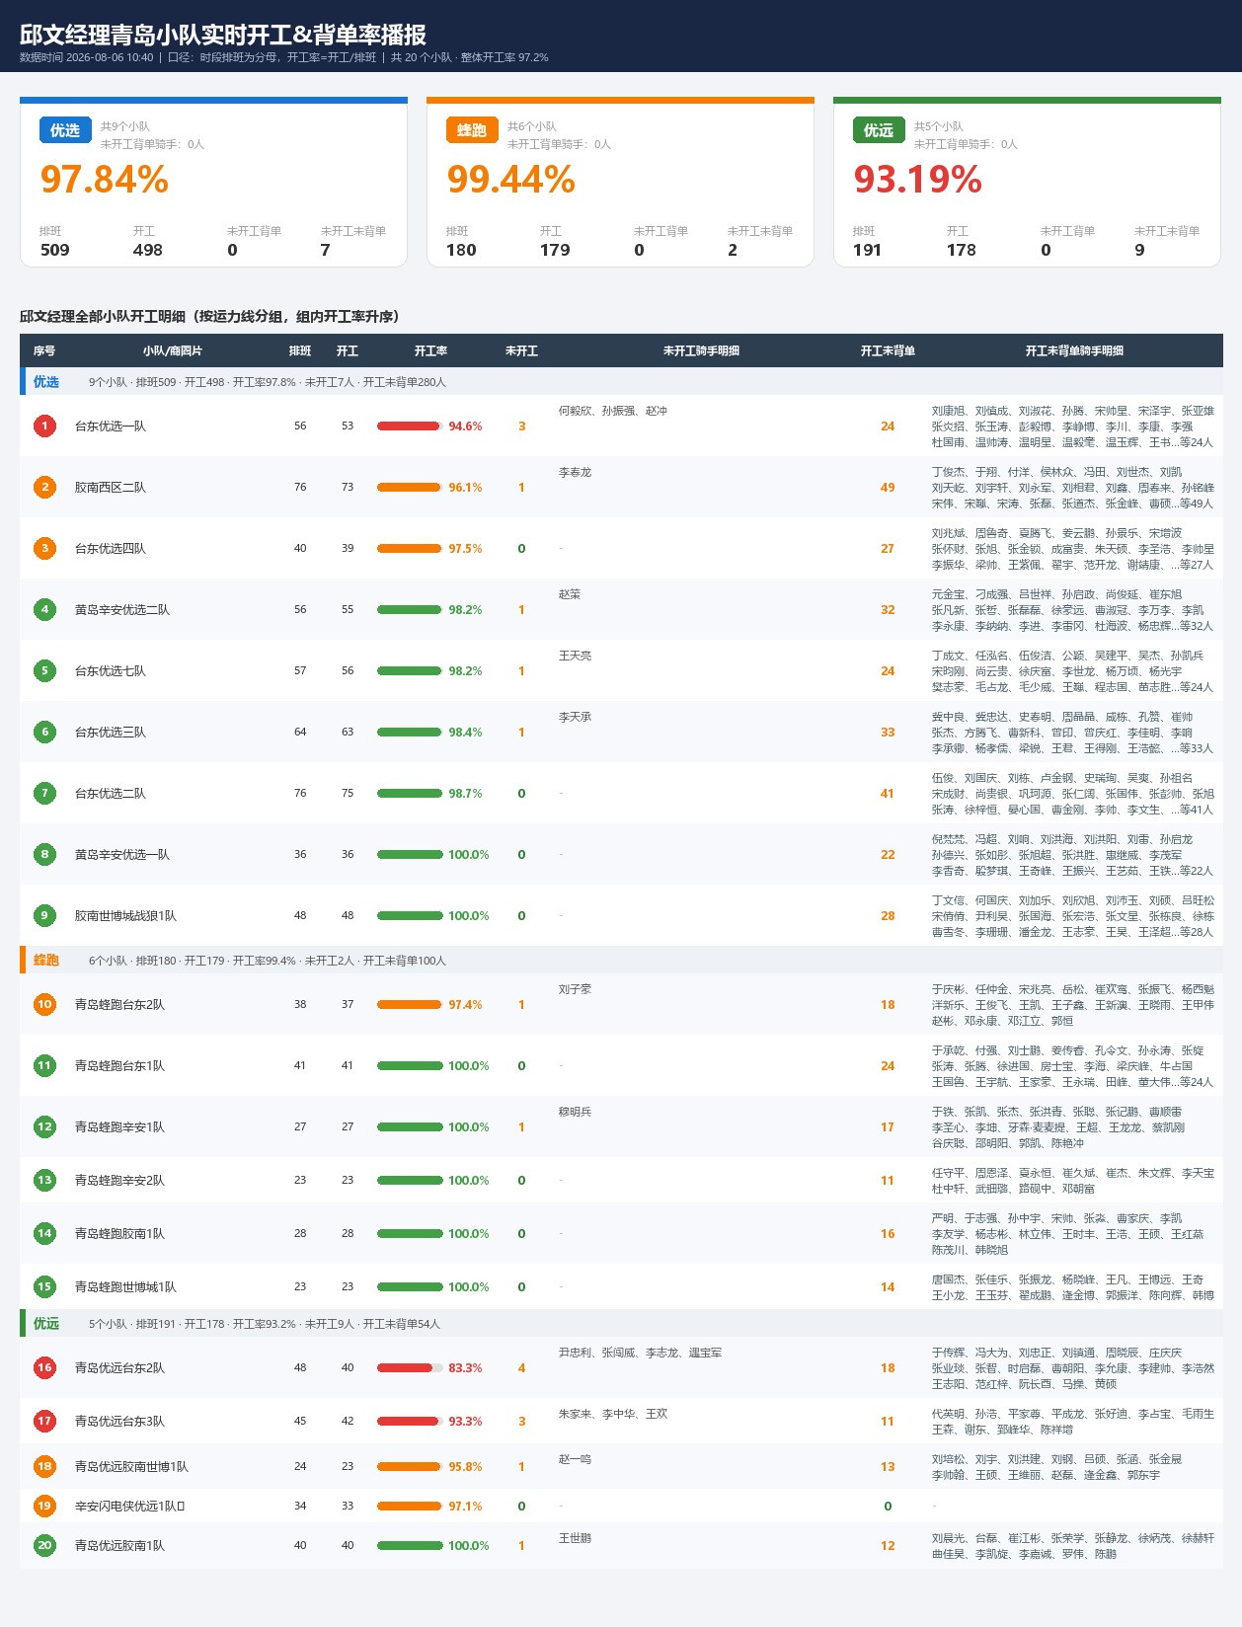Click the 优选 group header row label
This screenshot has height=1627, width=1242.
[46, 381]
